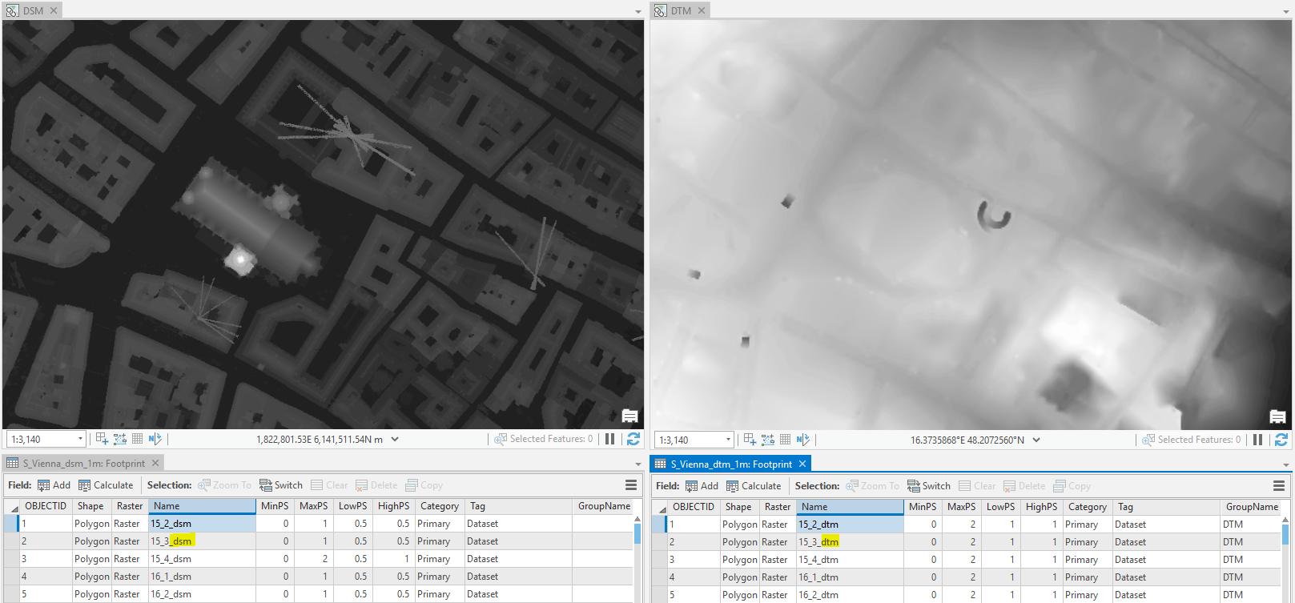Click Delete in dsm Footprint table toolbar
Image resolution: width=1295 pixels, height=603 pixels.
click(376, 485)
